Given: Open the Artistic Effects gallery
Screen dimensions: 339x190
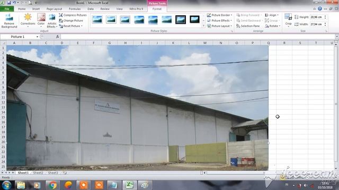Looking at the screenshot, I should coord(52,21).
